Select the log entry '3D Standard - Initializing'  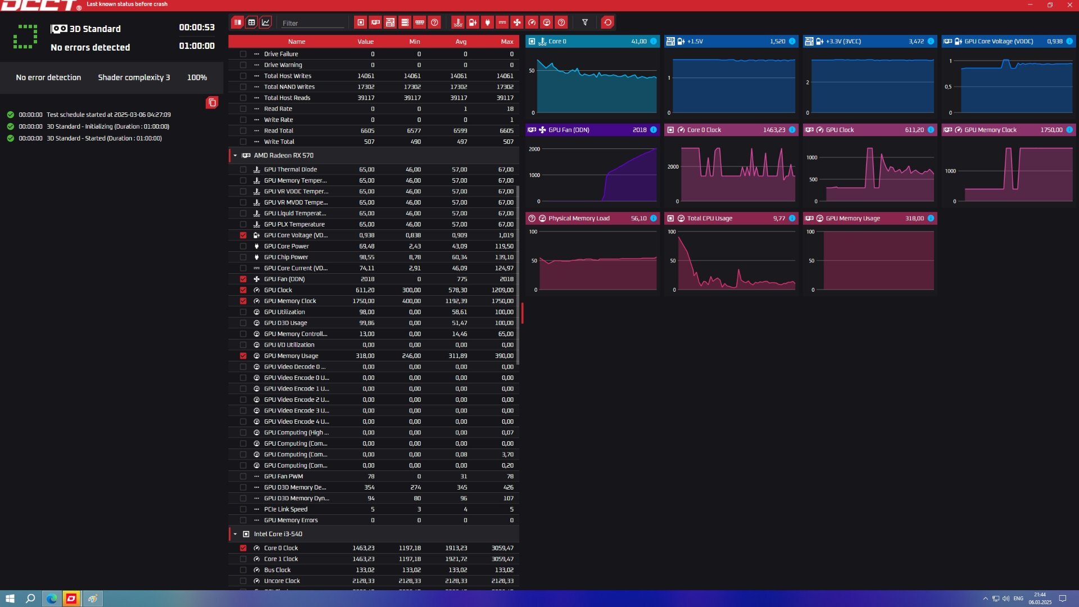tap(108, 126)
